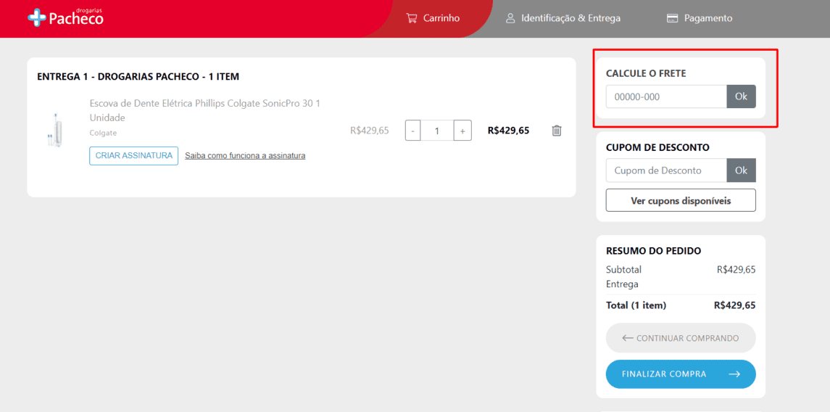The height and width of the screenshot is (412, 830).
Task: Remove the item using the trash icon
Action: (x=557, y=131)
